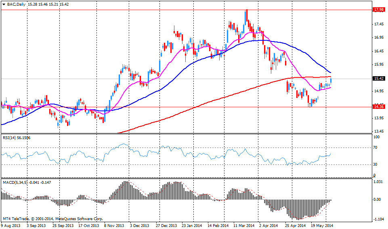This screenshot has height=229, width=388.
Task: Click the MACD 0.00 scale label
Action: click(377, 200)
